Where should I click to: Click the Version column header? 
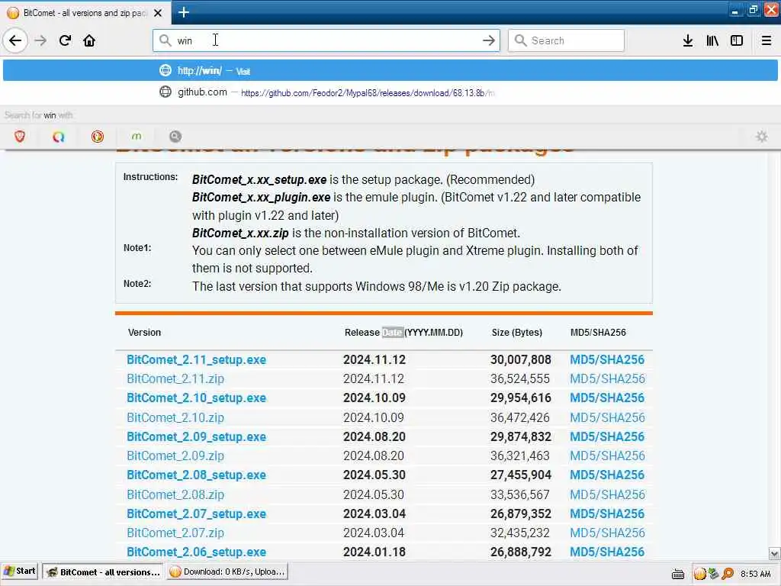(x=144, y=333)
